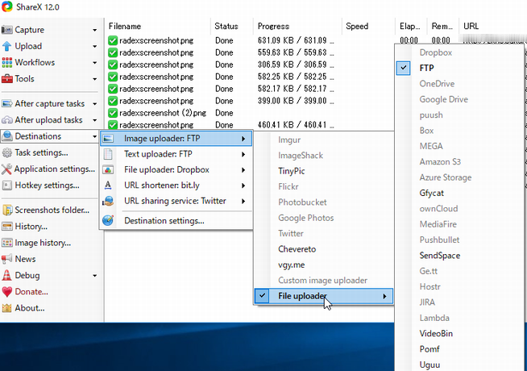Click the After capture tasks icon
Viewport: 527px width, 371px height.
(x=7, y=103)
